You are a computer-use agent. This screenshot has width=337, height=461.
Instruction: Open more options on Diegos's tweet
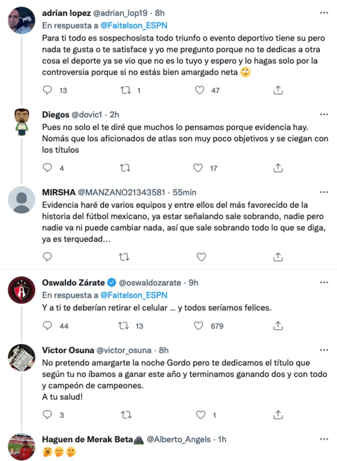tap(324, 115)
